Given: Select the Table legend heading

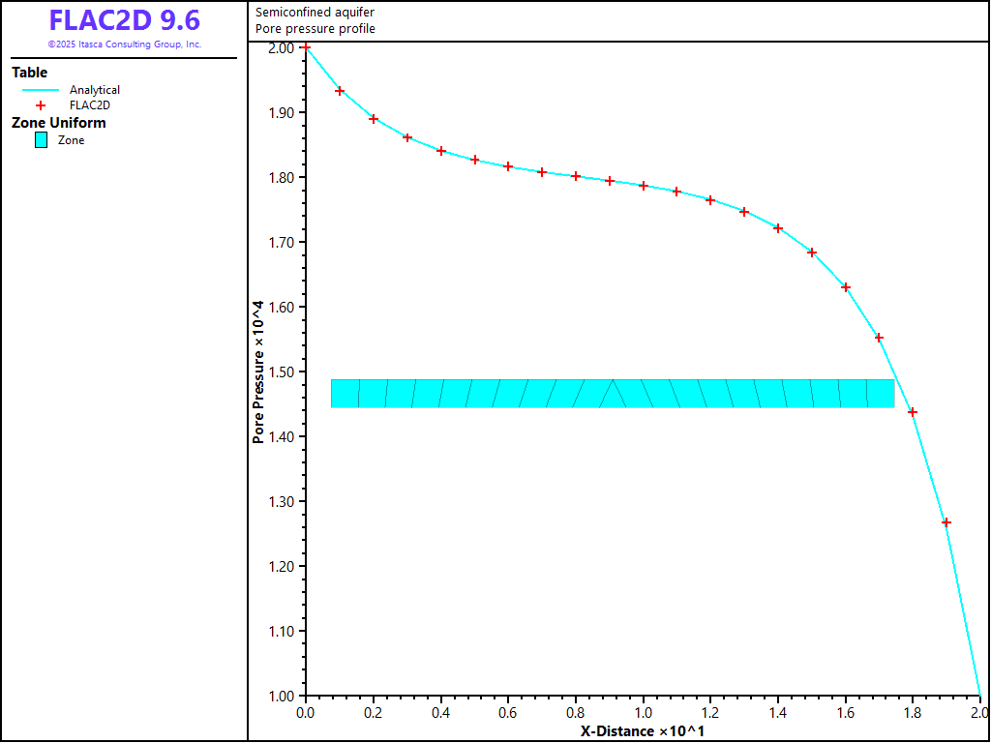Looking at the screenshot, I should point(30,73).
